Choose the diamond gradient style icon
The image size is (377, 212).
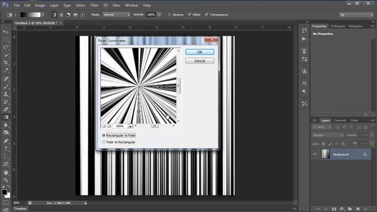click(82, 15)
